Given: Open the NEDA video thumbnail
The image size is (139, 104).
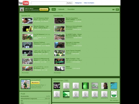Looking at the screenshot, I should point(59,68).
